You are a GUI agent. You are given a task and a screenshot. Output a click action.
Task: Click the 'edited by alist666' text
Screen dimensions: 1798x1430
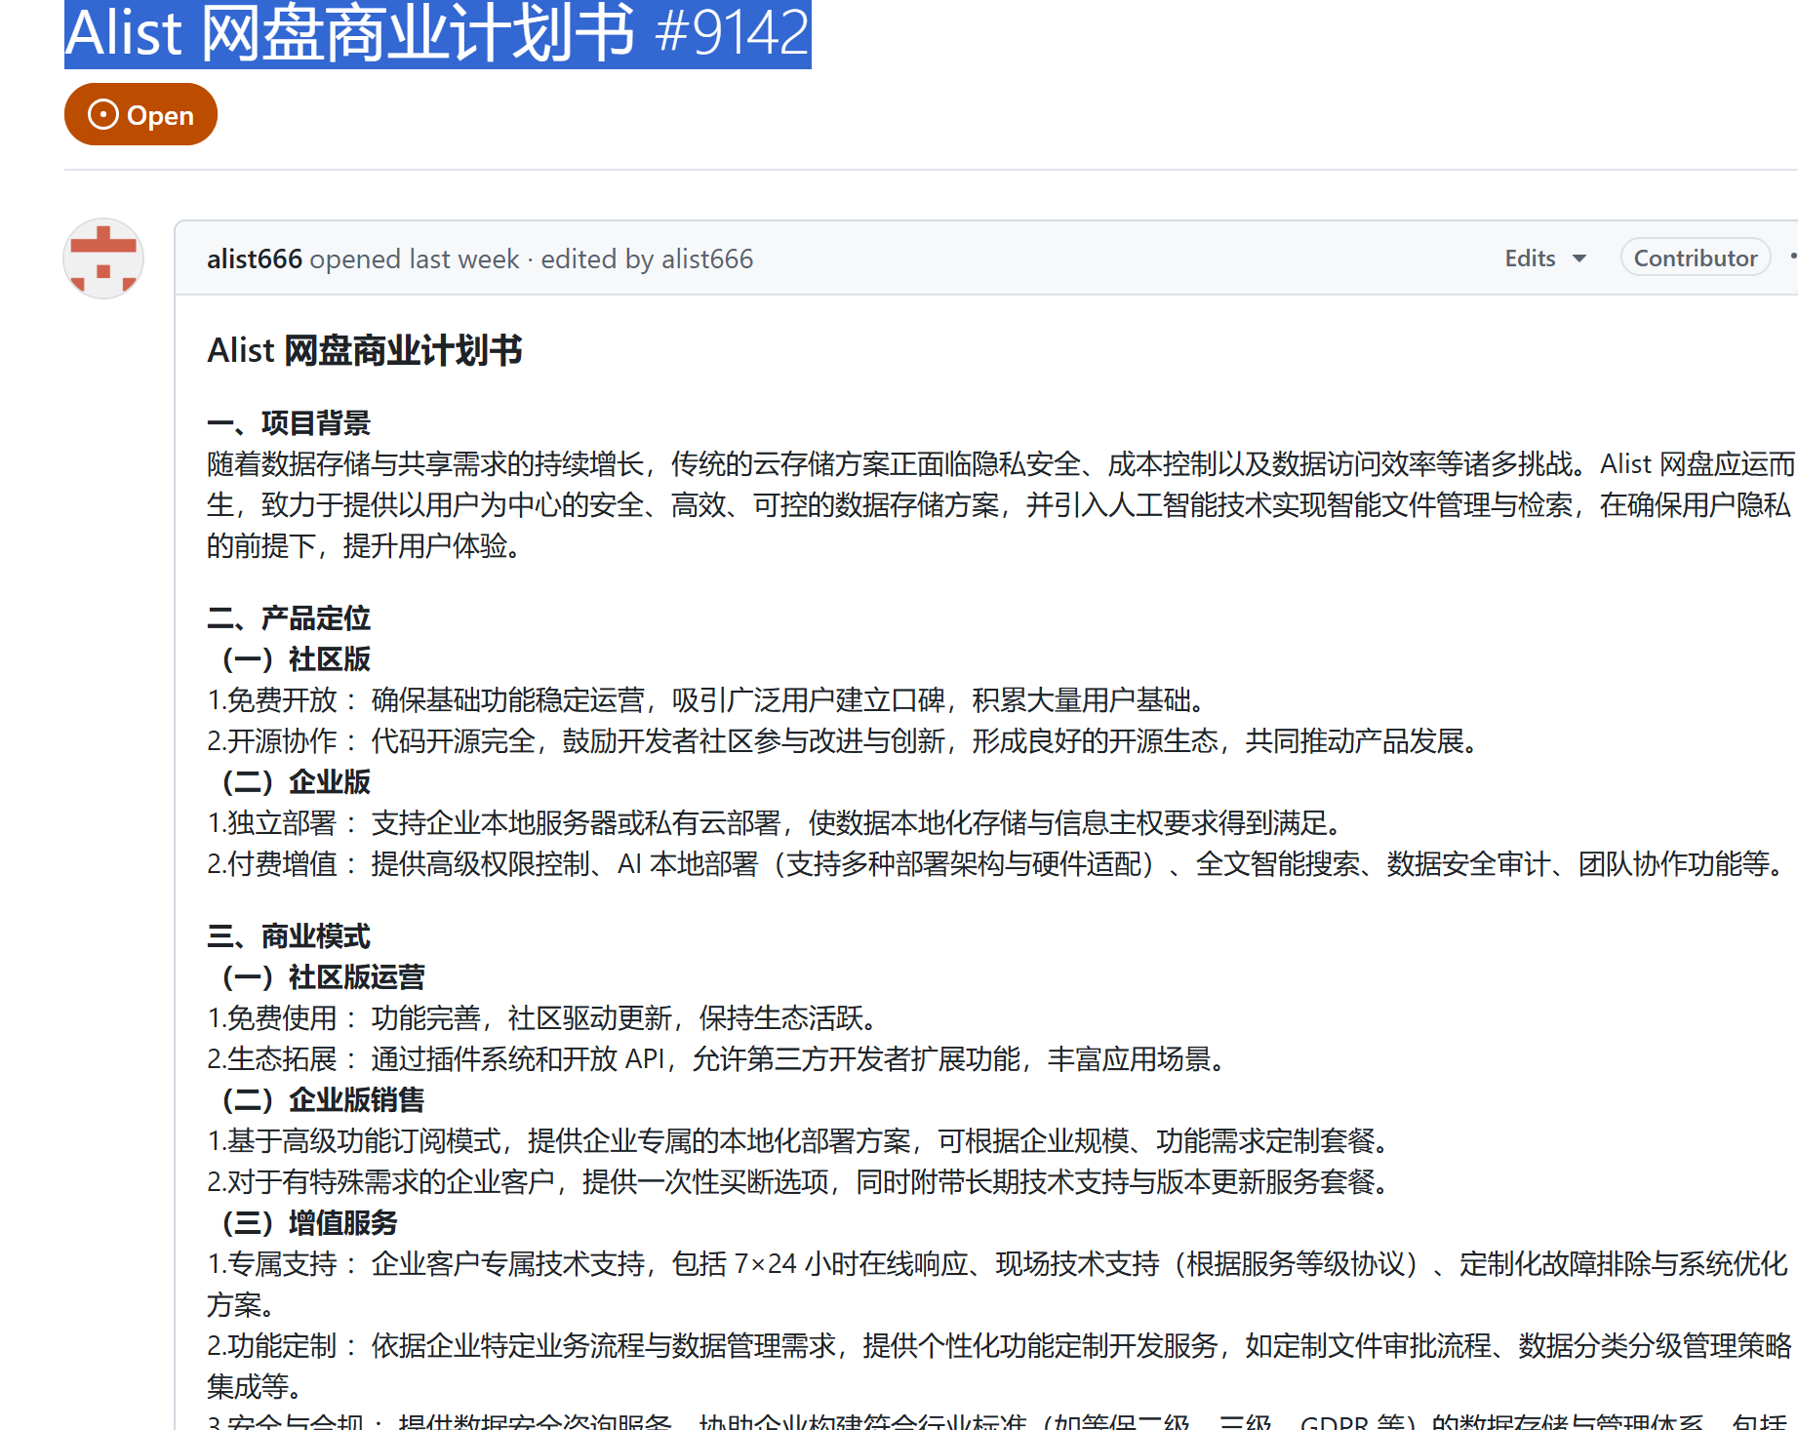(x=647, y=258)
